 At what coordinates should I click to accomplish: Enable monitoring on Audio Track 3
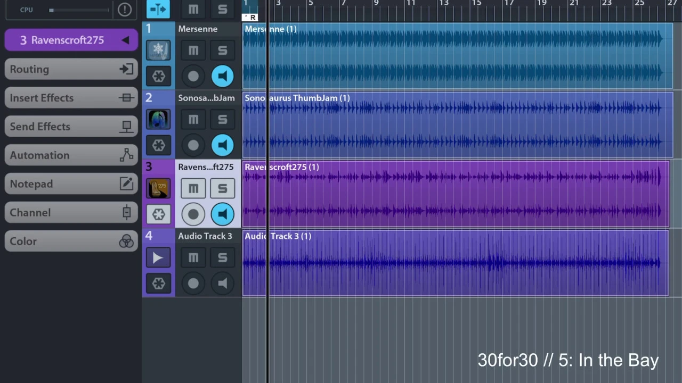[222, 284]
